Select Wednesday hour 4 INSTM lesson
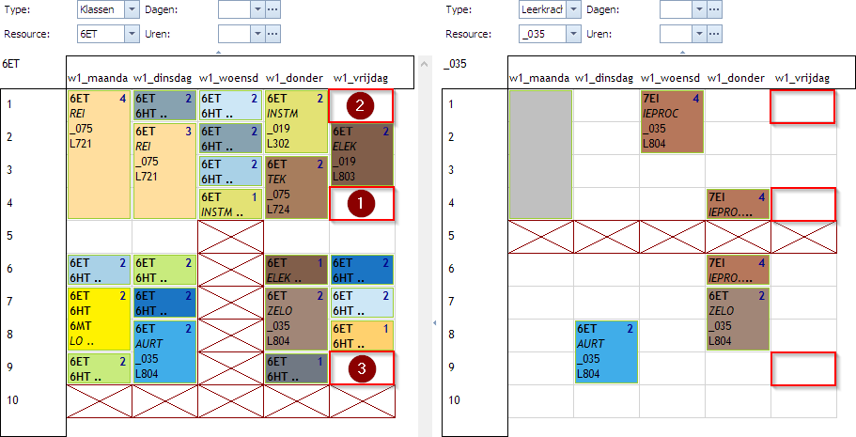Image resolution: width=856 pixels, height=437 pixels. coord(231,204)
